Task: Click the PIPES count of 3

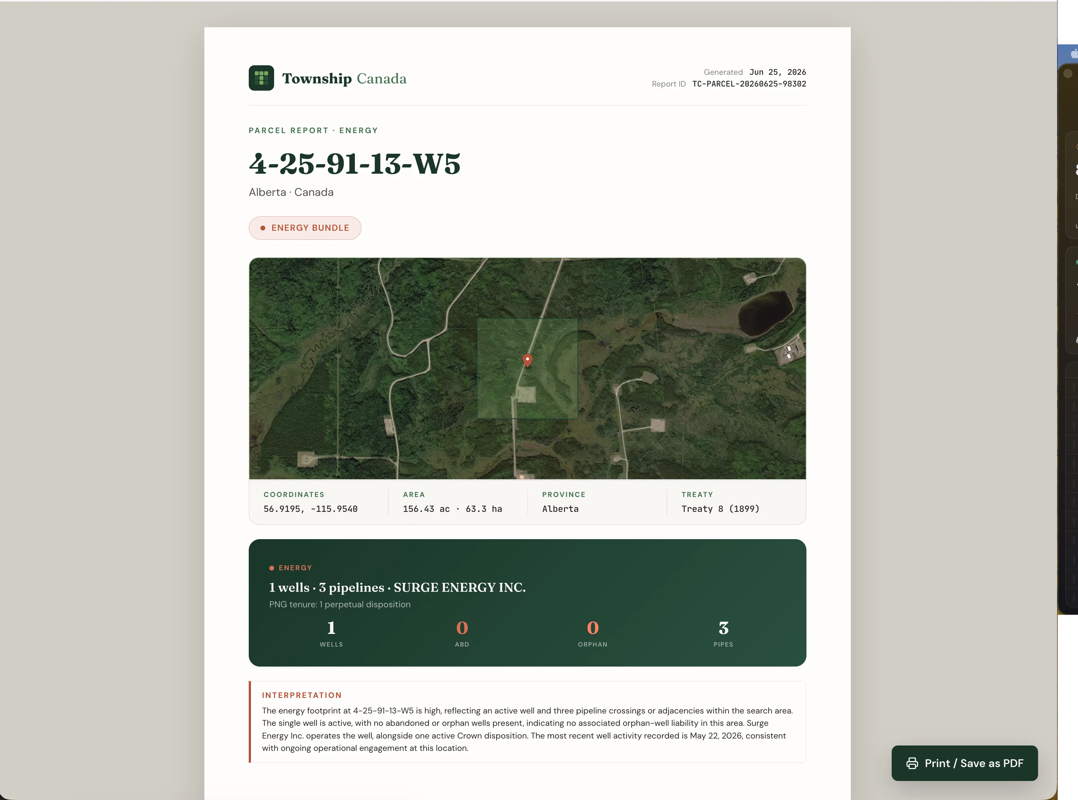Action: (x=723, y=628)
